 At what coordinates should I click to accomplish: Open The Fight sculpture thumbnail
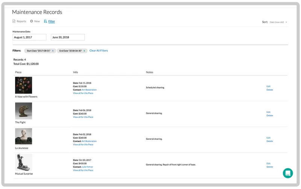click(24, 111)
